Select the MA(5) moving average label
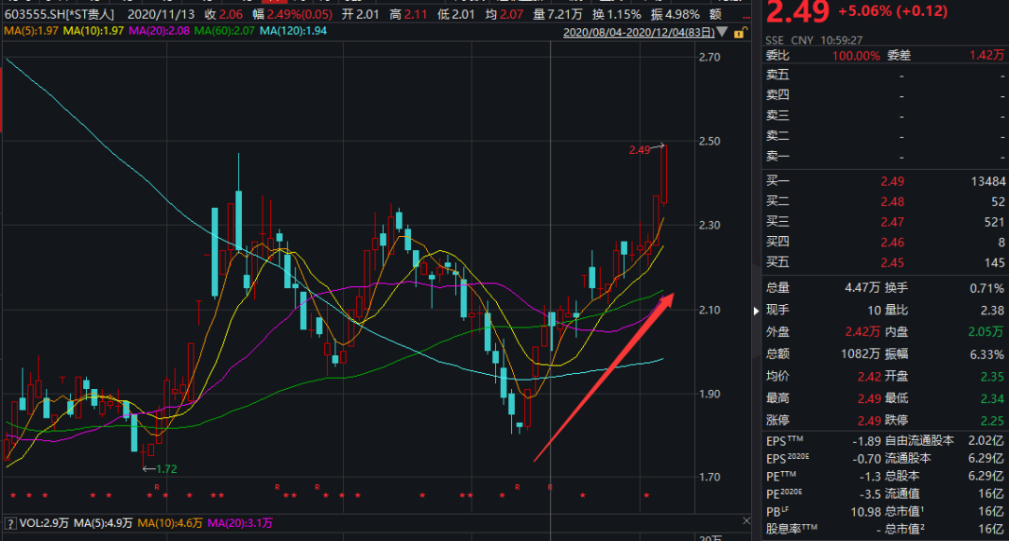This screenshot has width=1009, height=541. point(29,33)
